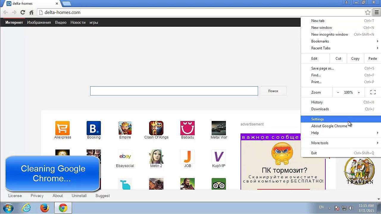This screenshot has width=381, height=214.
Task: Switch to Chrome in the taskbar
Action: coord(63,208)
